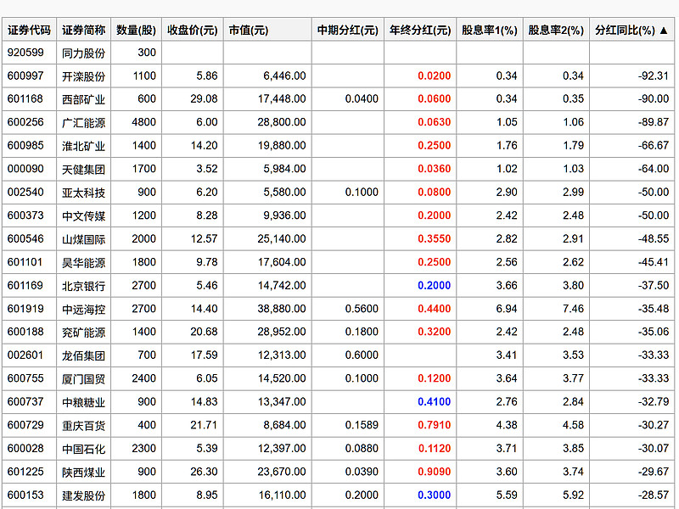This screenshot has width=679, height=509.
Task: Select quantity 4800 cell
Action: [x=136, y=122]
